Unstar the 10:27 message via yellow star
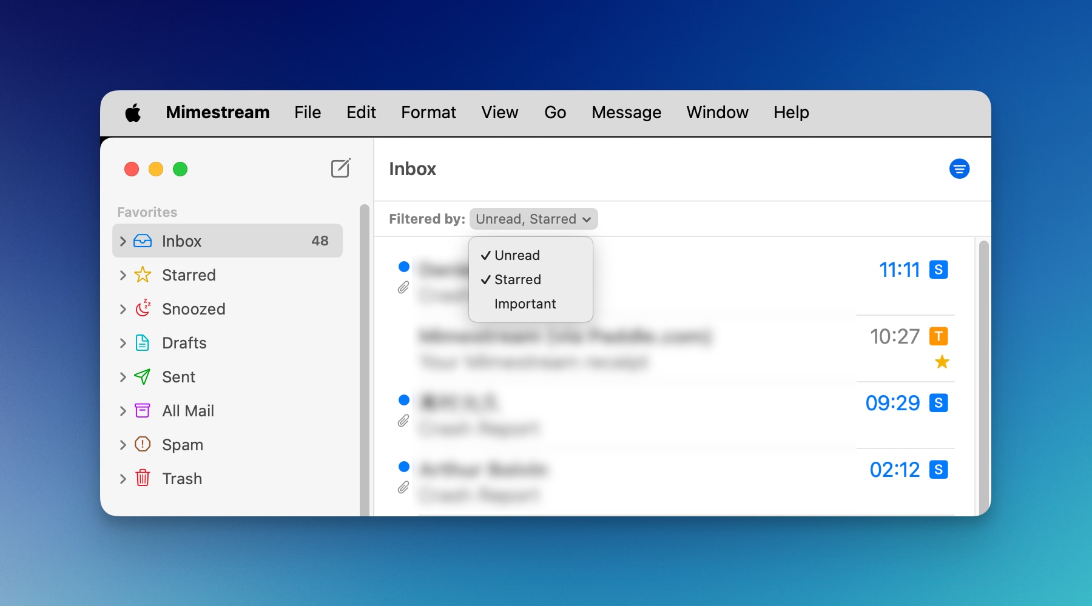The width and height of the screenshot is (1092, 606). point(942,362)
